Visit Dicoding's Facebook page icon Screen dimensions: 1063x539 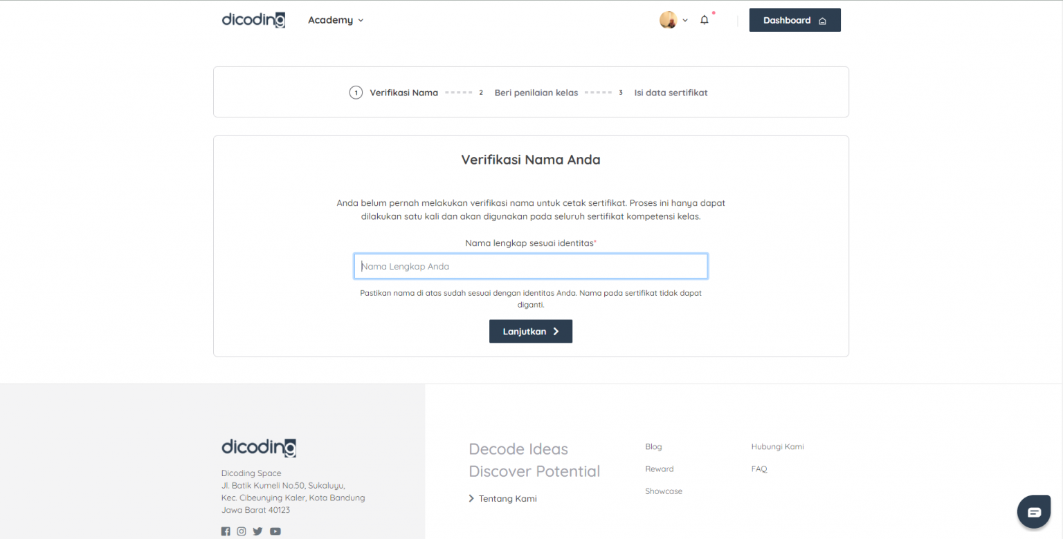tap(226, 531)
